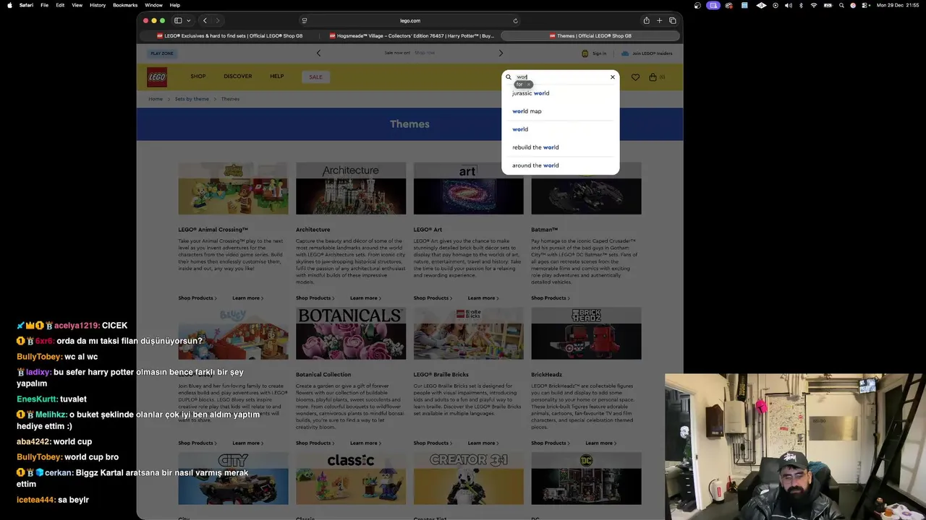Click the battery status icon
This screenshot has height=520, width=926.
tap(827, 5)
